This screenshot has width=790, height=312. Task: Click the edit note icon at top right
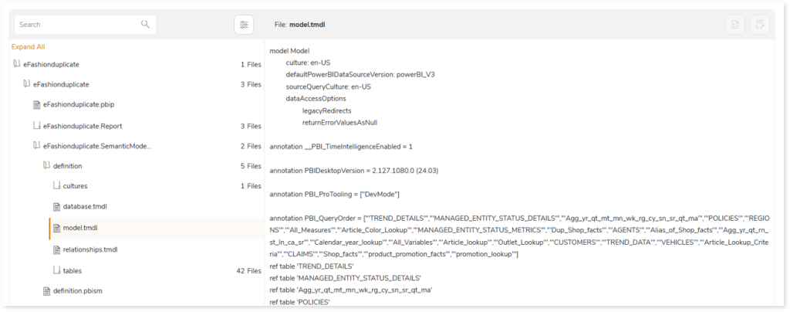[760, 25]
